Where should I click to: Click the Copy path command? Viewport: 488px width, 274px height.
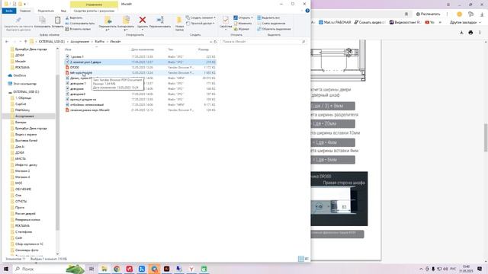[80, 24]
